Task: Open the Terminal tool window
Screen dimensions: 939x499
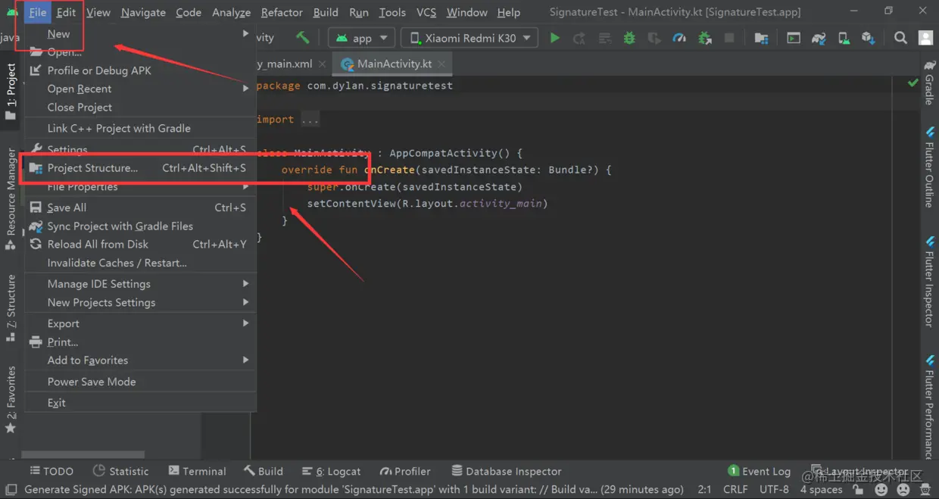Action: (x=197, y=471)
